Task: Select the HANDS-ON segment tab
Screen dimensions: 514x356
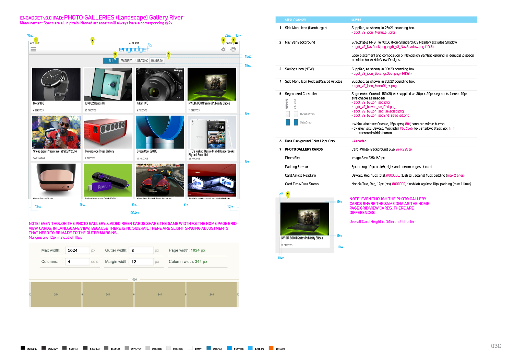Action: [x=157, y=61]
